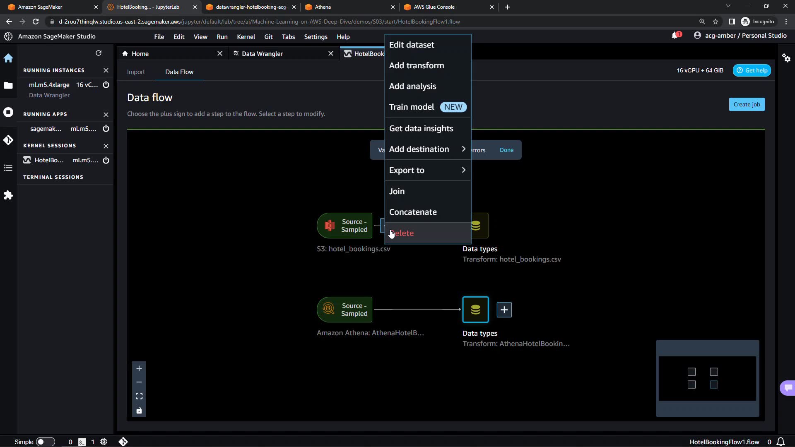Click the plus icon next to Athena Data types
The image size is (795, 447).
pyautogui.click(x=504, y=310)
